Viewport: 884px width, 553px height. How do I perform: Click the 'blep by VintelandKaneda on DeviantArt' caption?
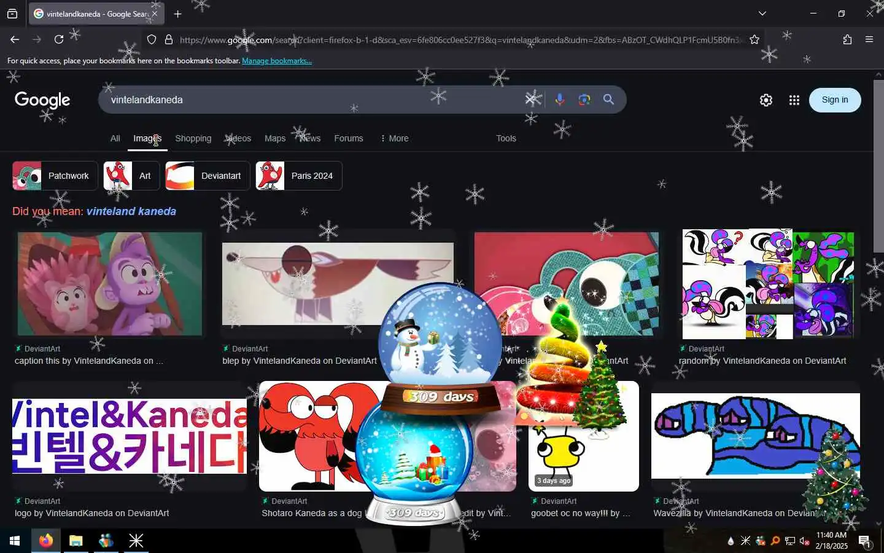pos(300,361)
